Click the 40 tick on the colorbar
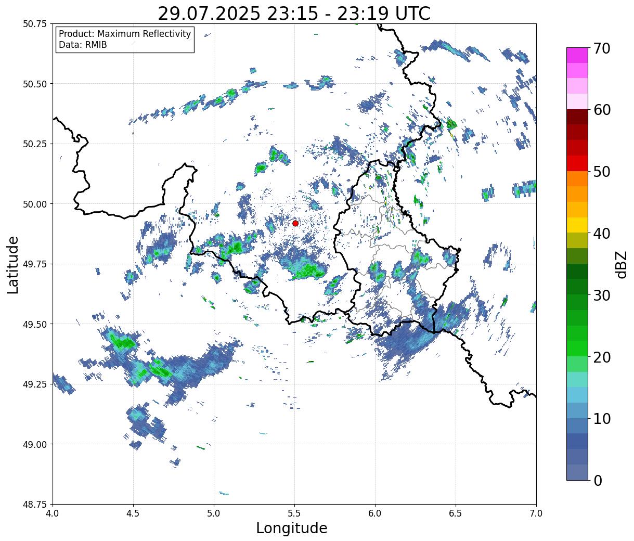The width and height of the screenshot is (634, 541). click(x=601, y=234)
